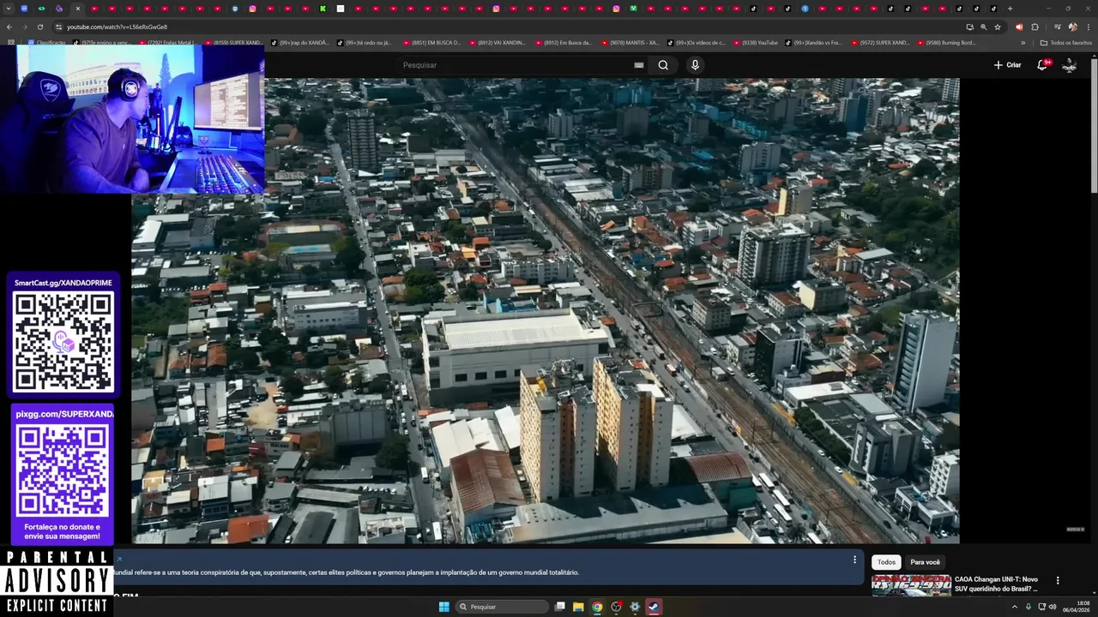Click the browser forward arrow
This screenshot has width=1098, height=617.
(x=25, y=27)
